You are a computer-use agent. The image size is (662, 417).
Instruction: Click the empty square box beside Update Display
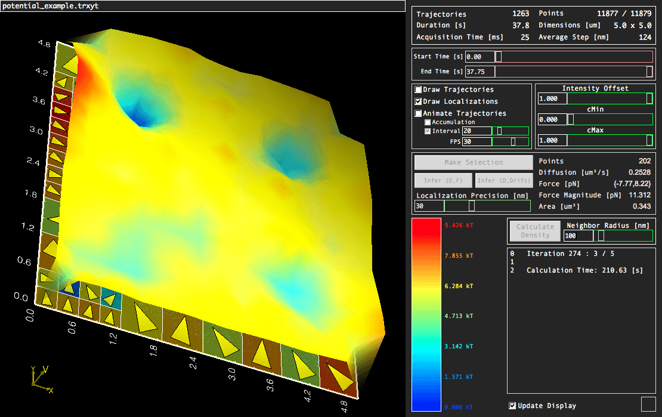648,404
